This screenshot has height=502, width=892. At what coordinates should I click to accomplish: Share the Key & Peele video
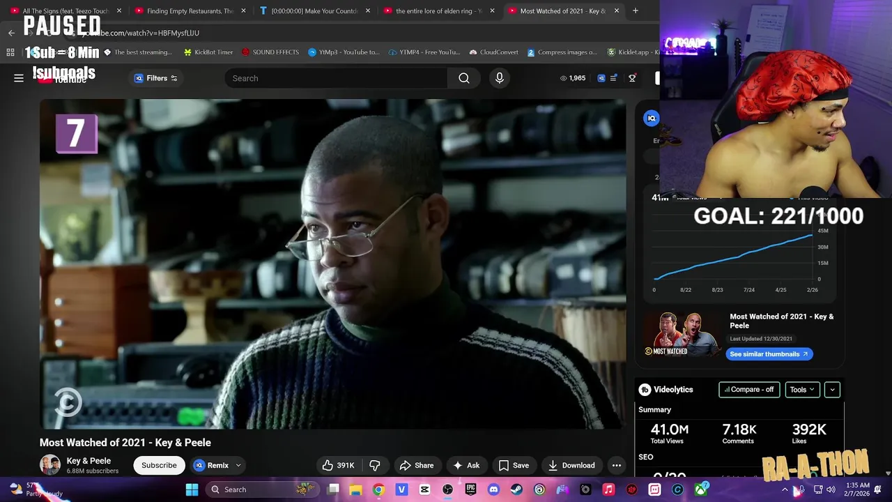pyautogui.click(x=417, y=465)
